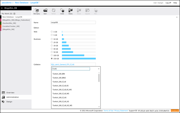Pick Turkish_100_CI_AS_KS_WS collation
This screenshot has height=113, width=180.
click(x=62, y=105)
